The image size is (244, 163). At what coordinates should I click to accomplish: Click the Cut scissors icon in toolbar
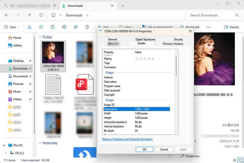30,27
